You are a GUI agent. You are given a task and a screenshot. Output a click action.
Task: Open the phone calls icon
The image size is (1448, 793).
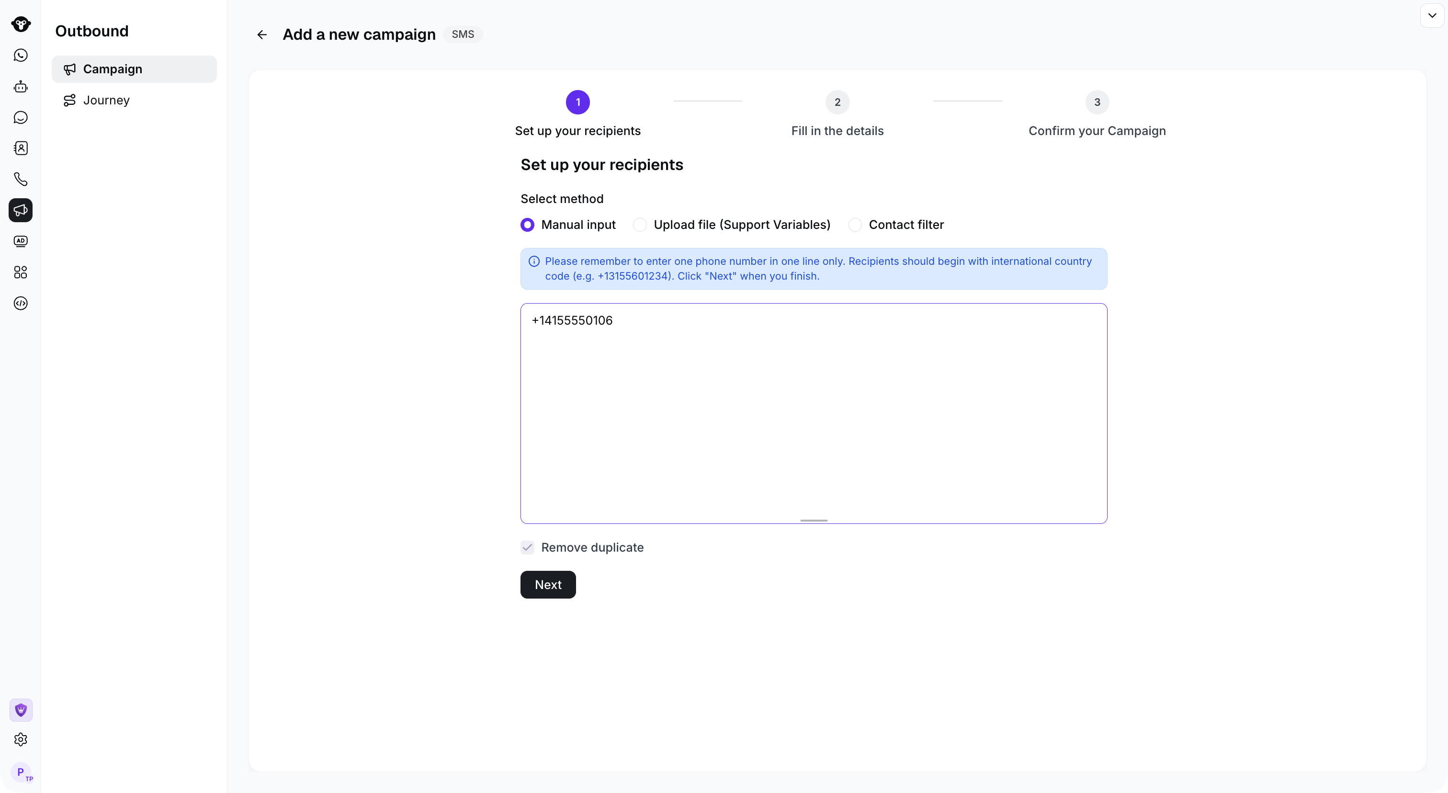[x=21, y=179]
